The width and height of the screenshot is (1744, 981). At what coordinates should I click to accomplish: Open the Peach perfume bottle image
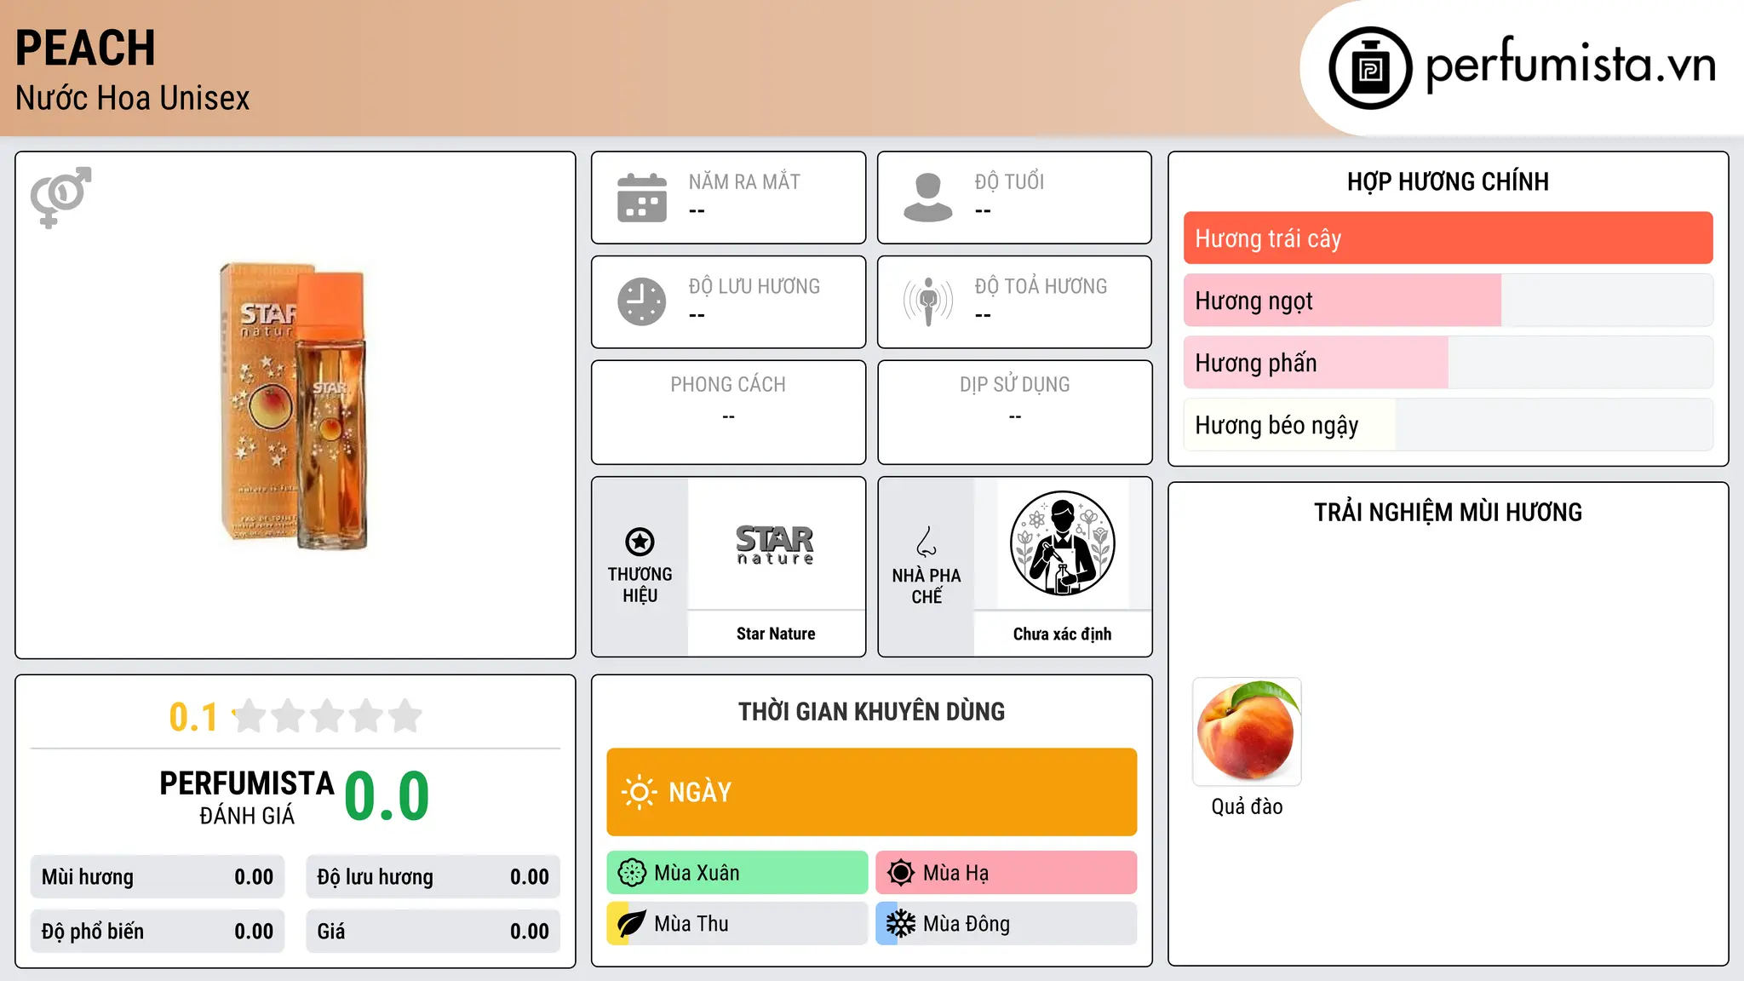[x=294, y=405]
